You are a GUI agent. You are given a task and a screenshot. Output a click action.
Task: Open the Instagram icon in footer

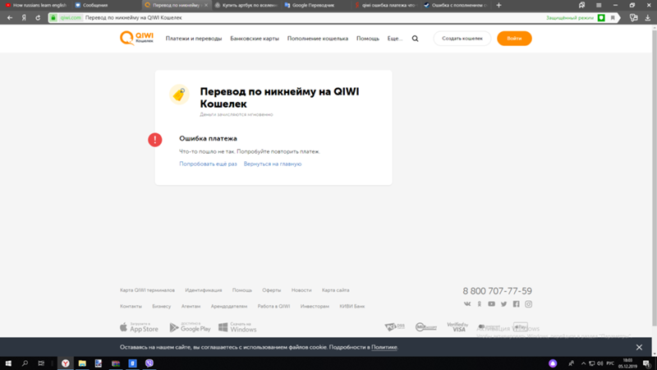tap(529, 304)
